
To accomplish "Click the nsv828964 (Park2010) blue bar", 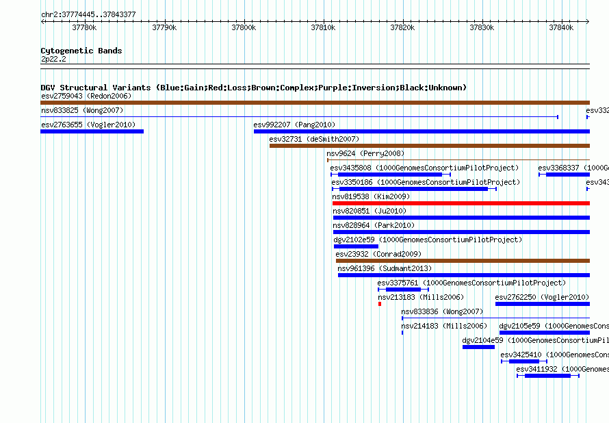I will [461, 232].
